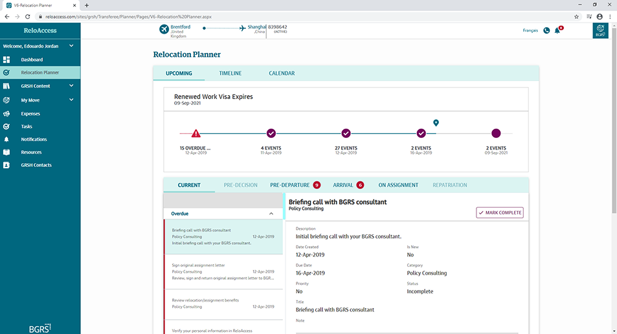This screenshot has height=334, width=617.
Task: Open a new browser tab
Action: [x=87, y=6]
